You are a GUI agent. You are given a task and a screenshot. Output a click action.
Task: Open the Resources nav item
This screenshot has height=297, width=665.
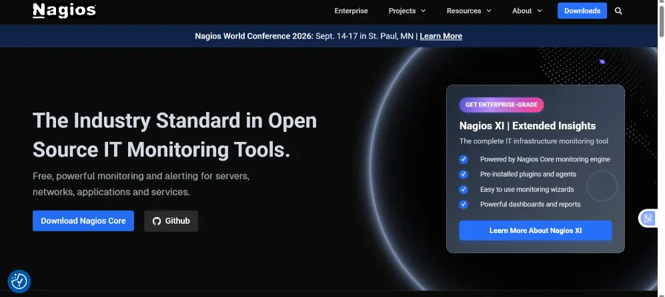click(464, 11)
